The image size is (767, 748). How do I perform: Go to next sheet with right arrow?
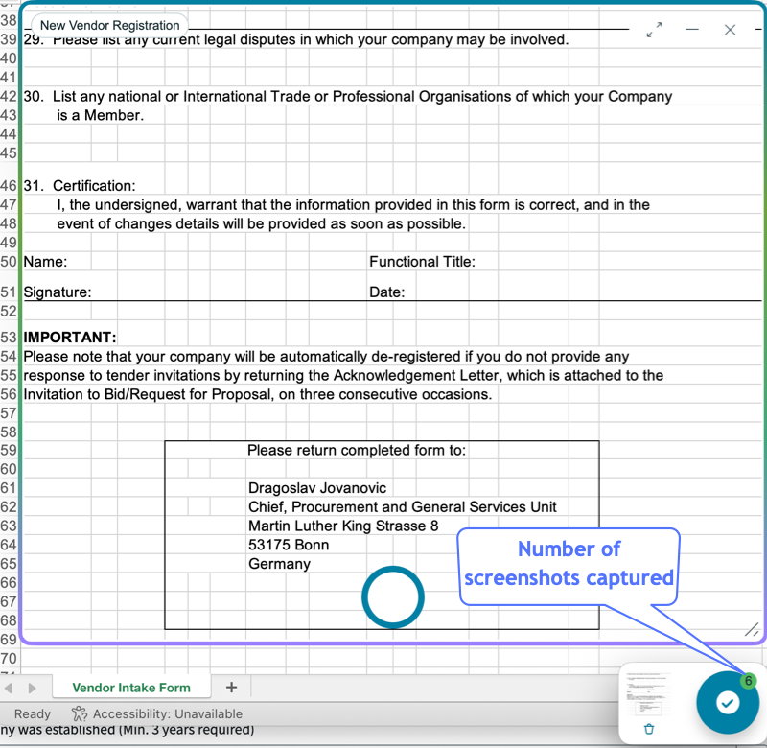(x=32, y=688)
